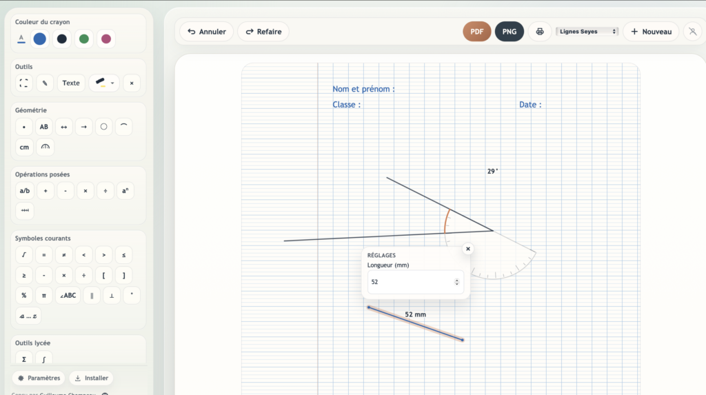Activate the Texte tool
The height and width of the screenshot is (395, 706).
pos(71,83)
